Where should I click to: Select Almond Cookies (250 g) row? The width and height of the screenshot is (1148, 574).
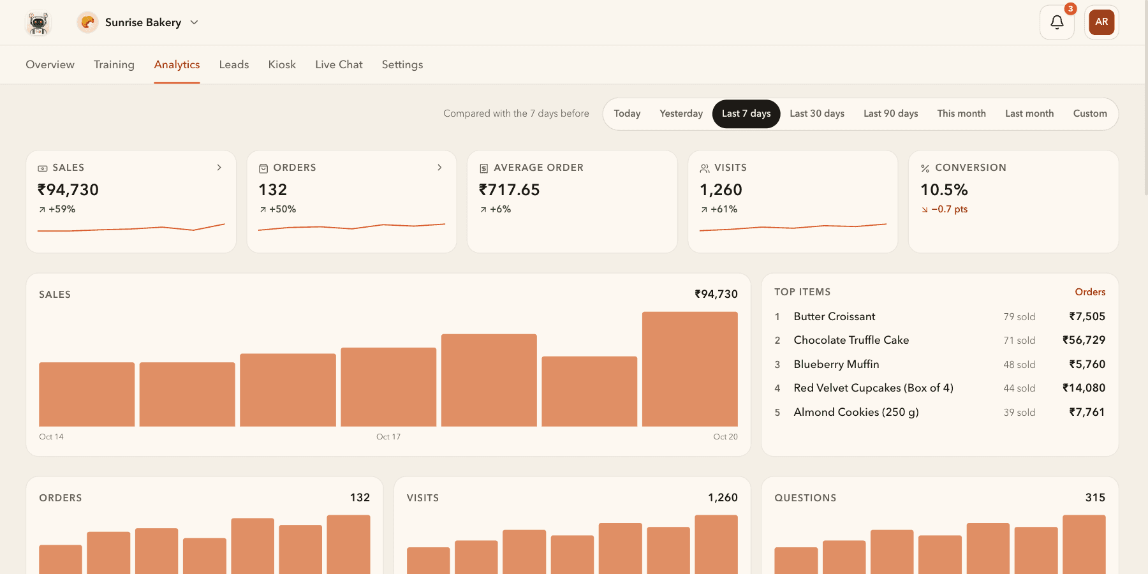pyautogui.click(x=939, y=412)
